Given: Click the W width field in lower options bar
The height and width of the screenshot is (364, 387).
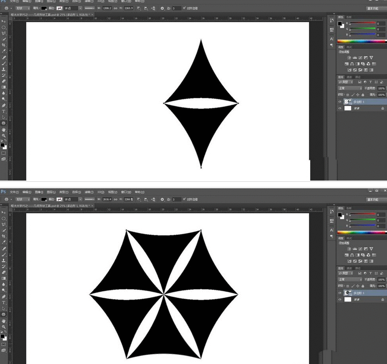Looking at the screenshot, I should tap(107, 200).
